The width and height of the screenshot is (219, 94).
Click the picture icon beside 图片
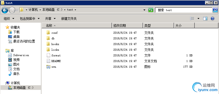[10, 65]
